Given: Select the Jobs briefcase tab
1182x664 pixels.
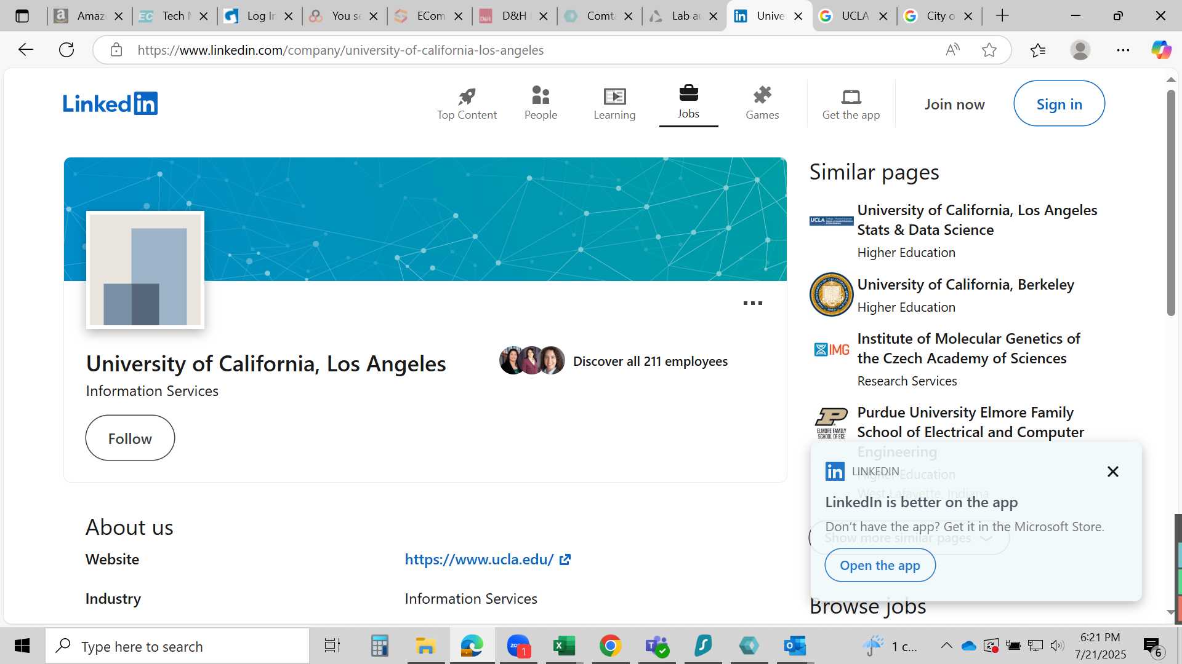Looking at the screenshot, I should [688, 103].
